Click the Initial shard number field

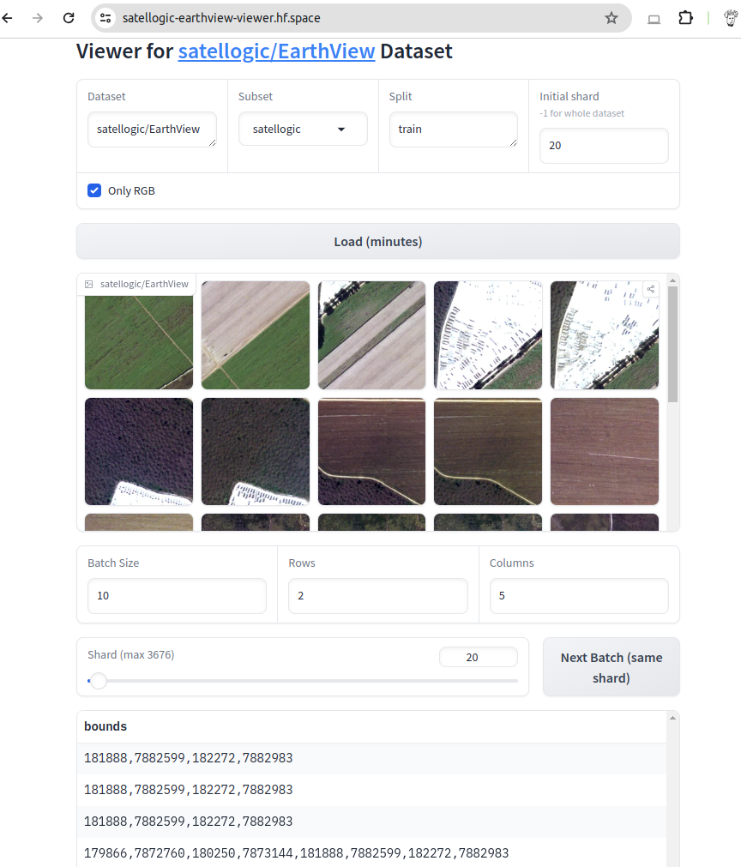click(x=604, y=146)
